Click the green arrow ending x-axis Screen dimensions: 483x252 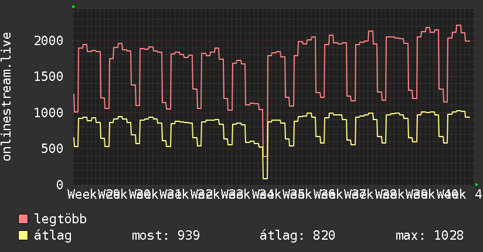(x=477, y=185)
